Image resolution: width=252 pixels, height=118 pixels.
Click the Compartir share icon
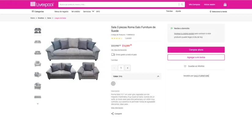coord(112,114)
